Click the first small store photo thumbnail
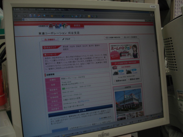Screen dimensions: 183x137 pyautogui.click(x=121, y=117)
